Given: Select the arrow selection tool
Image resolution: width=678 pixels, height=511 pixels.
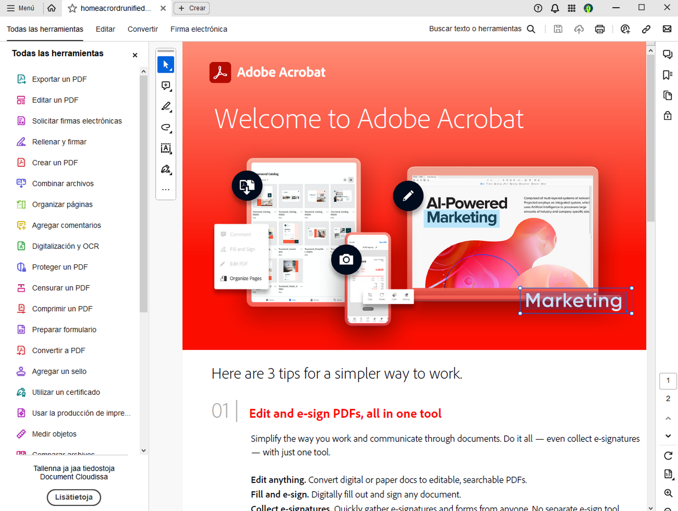Looking at the screenshot, I should pyautogui.click(x=166, y=65).
